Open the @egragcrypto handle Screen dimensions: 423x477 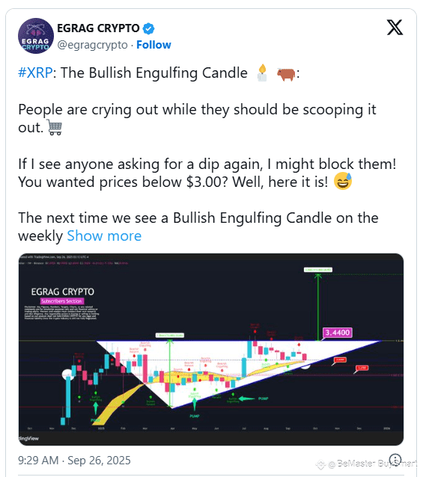click(93, 45)
